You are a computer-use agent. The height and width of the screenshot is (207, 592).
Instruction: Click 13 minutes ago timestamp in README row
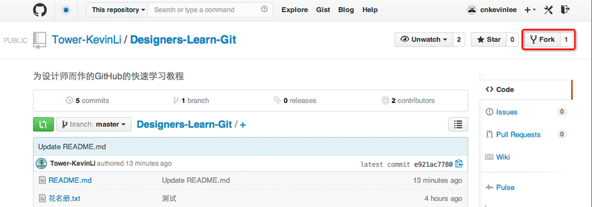click(437, 180)
